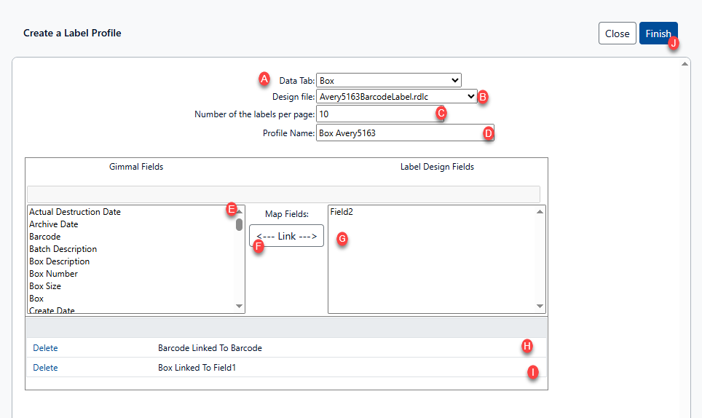This screenshot has height=418, width=702.
Task: Select Batch Description field
Action: pos(63,249)
